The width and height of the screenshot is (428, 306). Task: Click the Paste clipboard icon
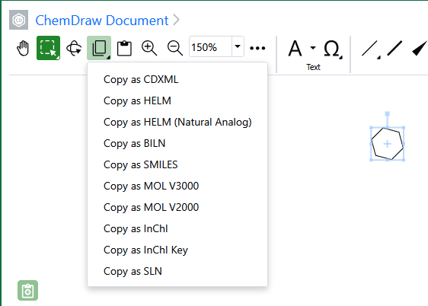pos(124,48)
